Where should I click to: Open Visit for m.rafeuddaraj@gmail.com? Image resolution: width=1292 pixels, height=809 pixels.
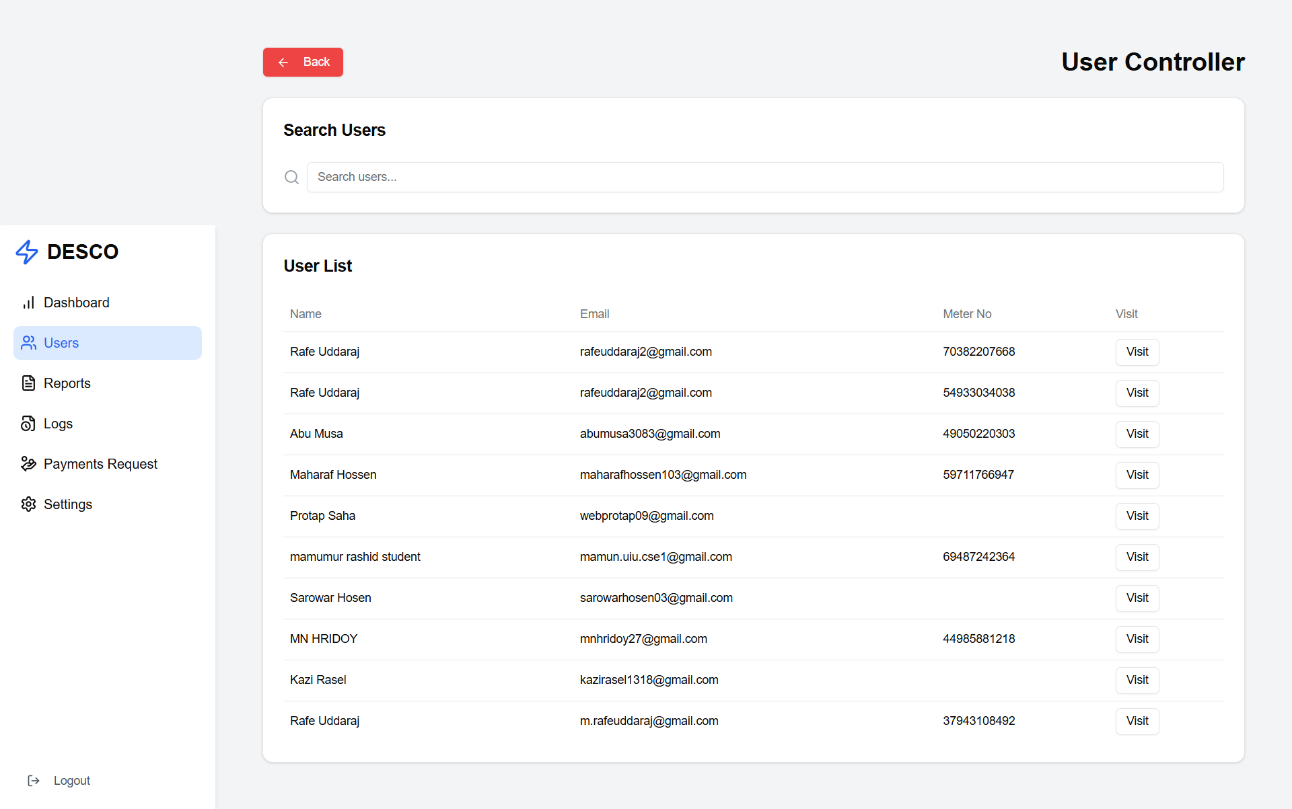[x=1137, y=721]
